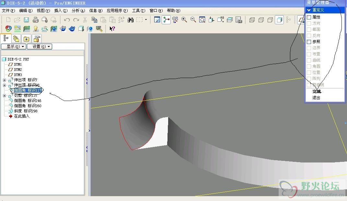Click the saved view list icon with AB
The image size is (347, 201).
tap(221, 20)
